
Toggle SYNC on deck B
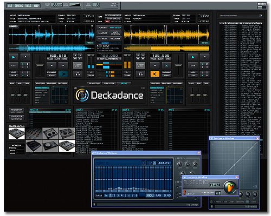coord(168,59)
